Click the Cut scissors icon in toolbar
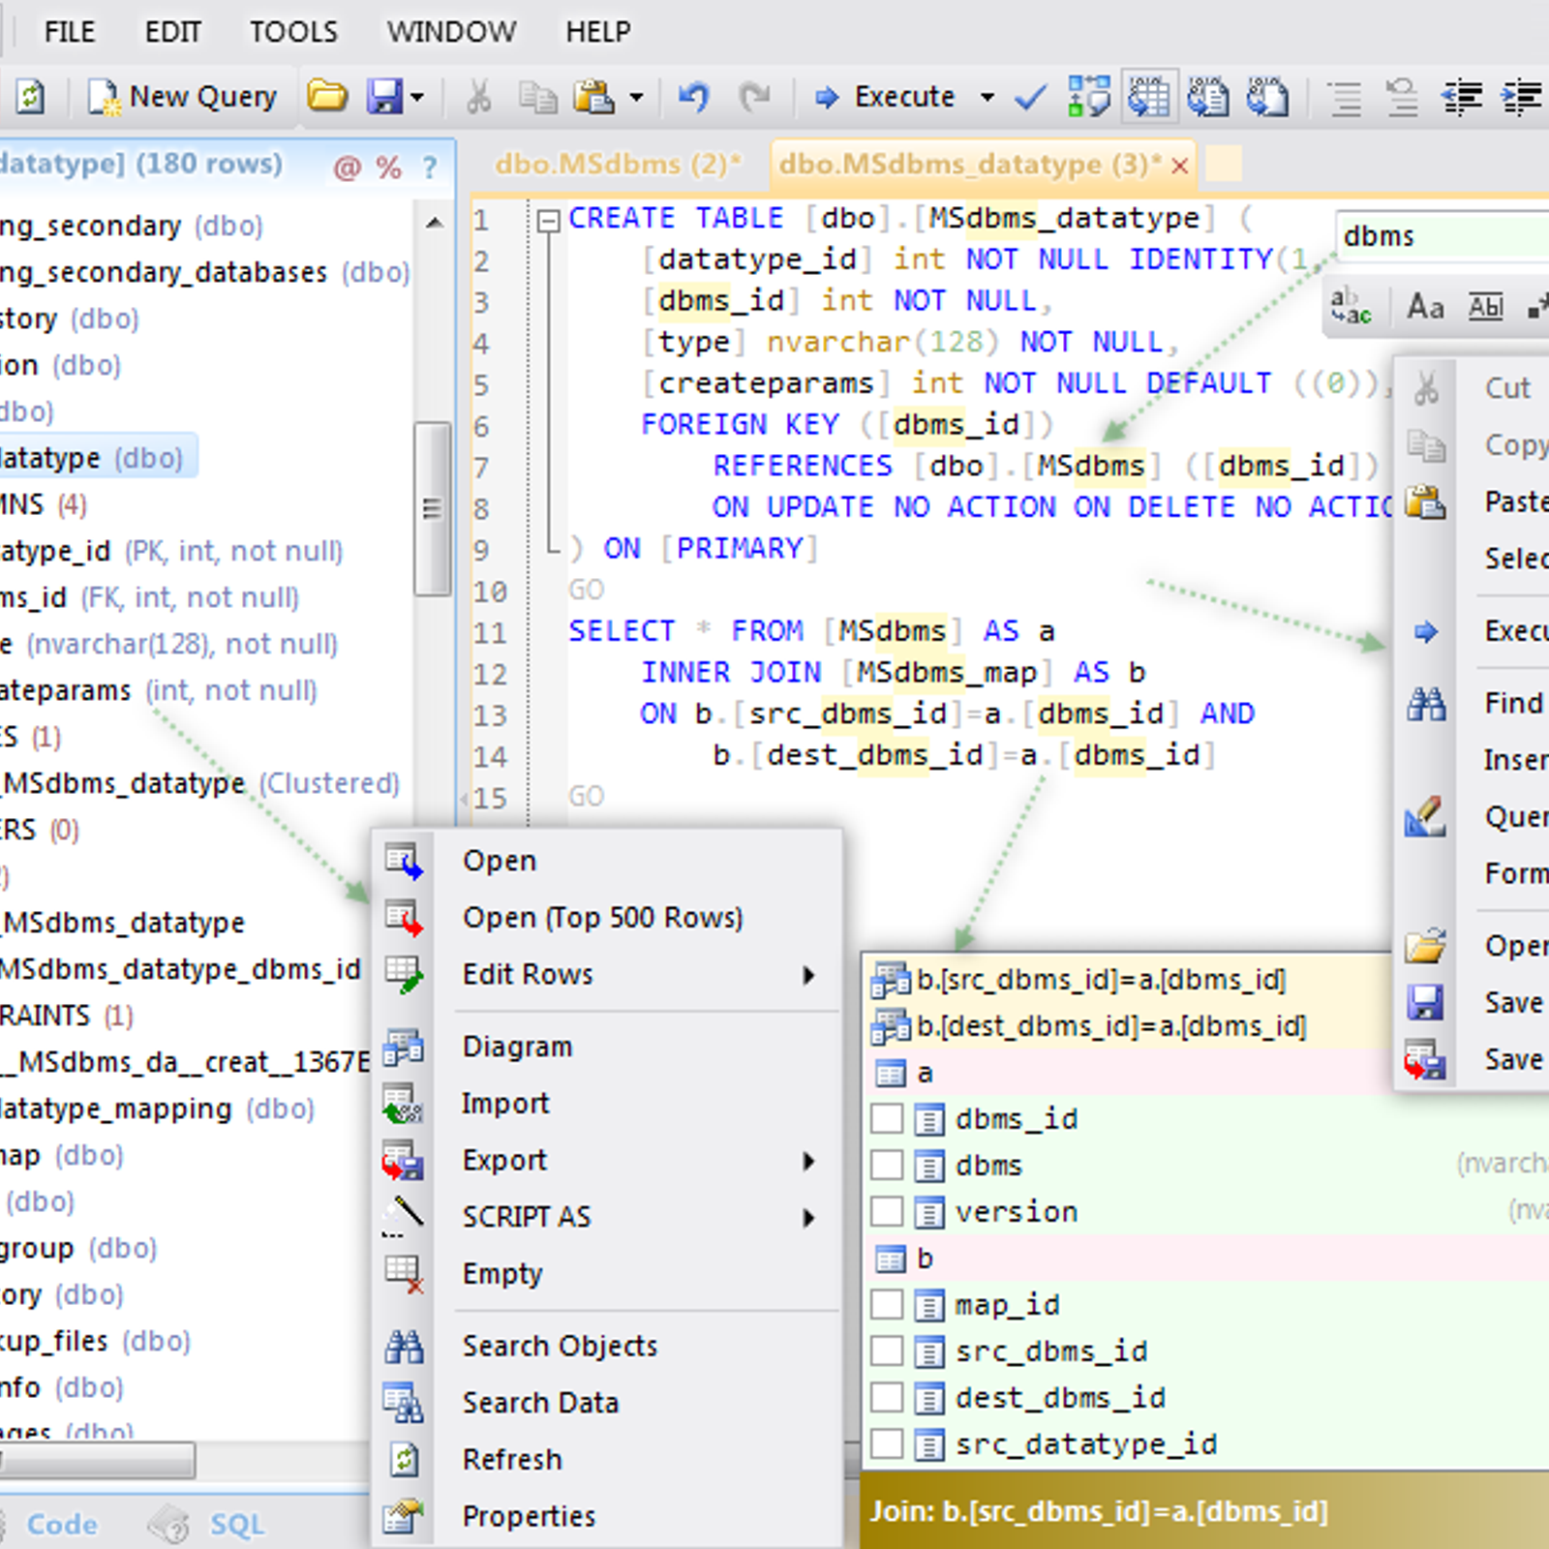The image size is (1549, 1549). tap(478, 97)
